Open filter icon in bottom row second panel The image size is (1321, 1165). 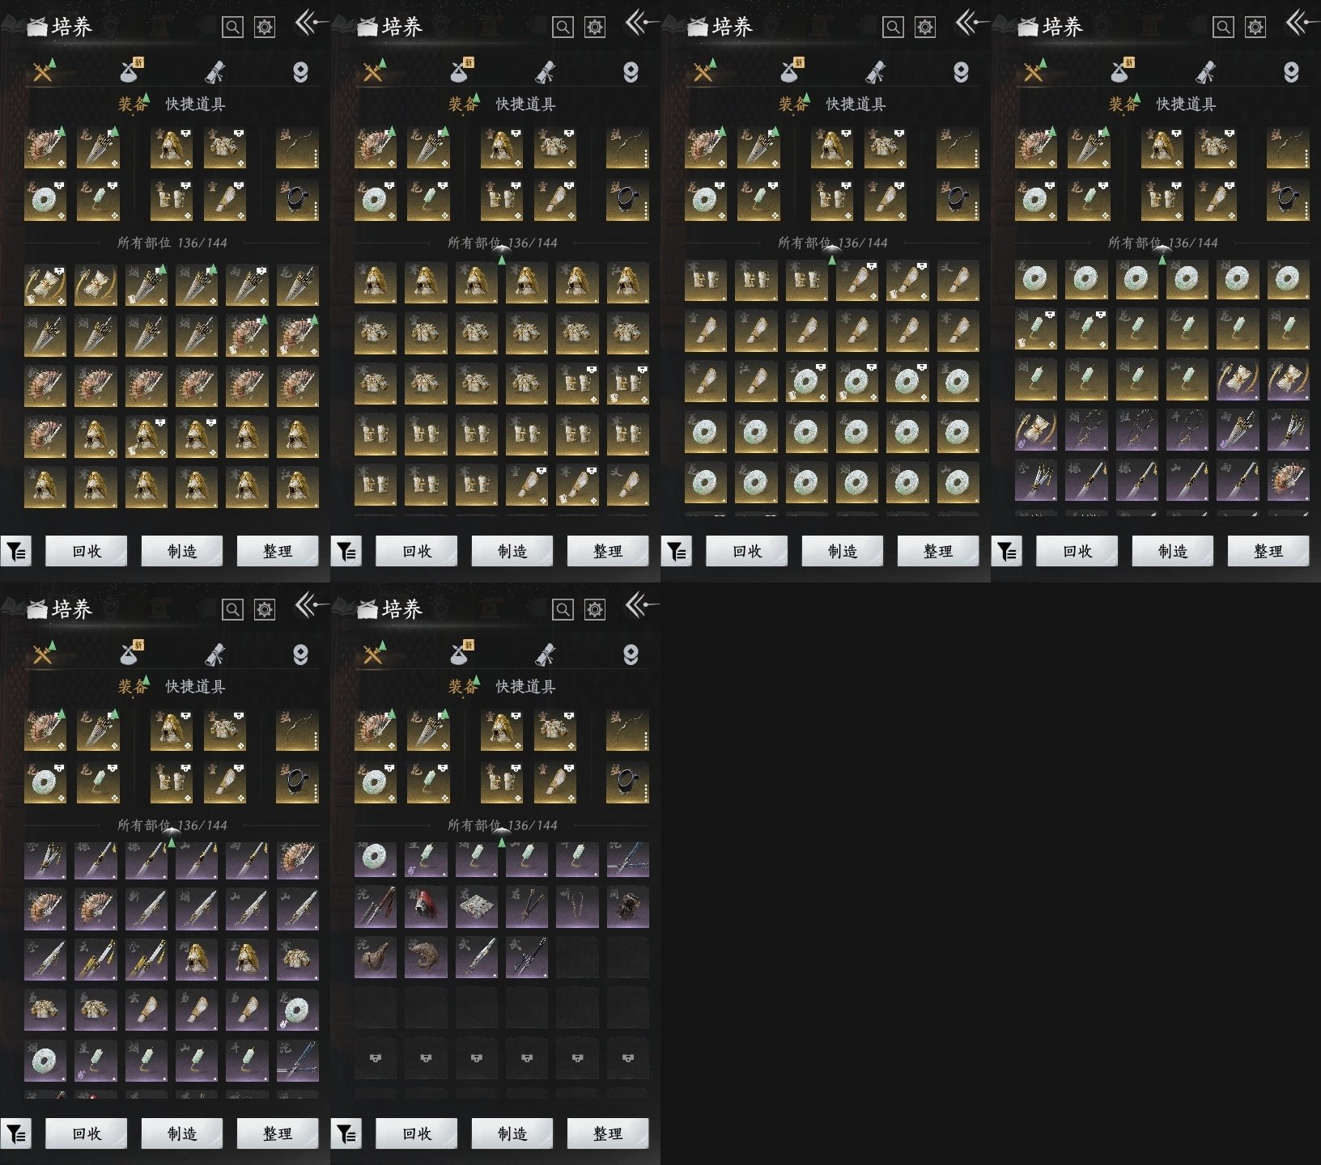[x=346, y=1134]
